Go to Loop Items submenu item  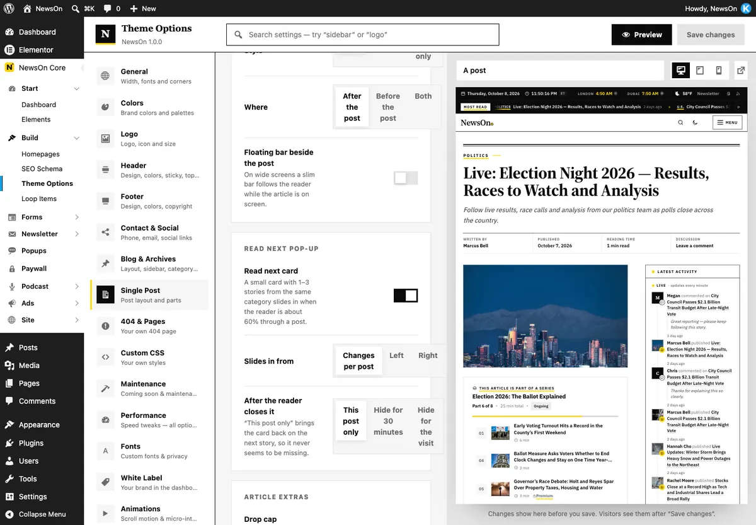pos(39,199)
